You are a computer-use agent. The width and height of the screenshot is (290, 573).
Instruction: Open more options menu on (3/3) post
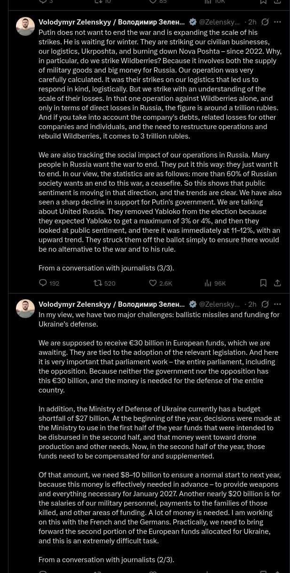(x=277, y=22)
